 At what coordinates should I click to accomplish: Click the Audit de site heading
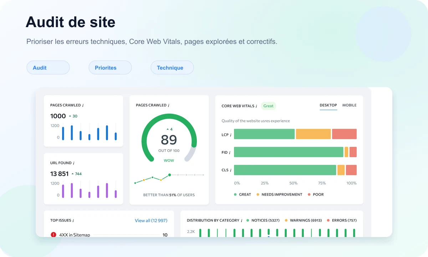pos(71,22)
